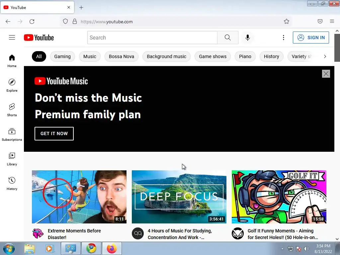The width and height of the screenshot is (340, 255).
Task: Select the Variety shows chip
Action: [301, 56]
